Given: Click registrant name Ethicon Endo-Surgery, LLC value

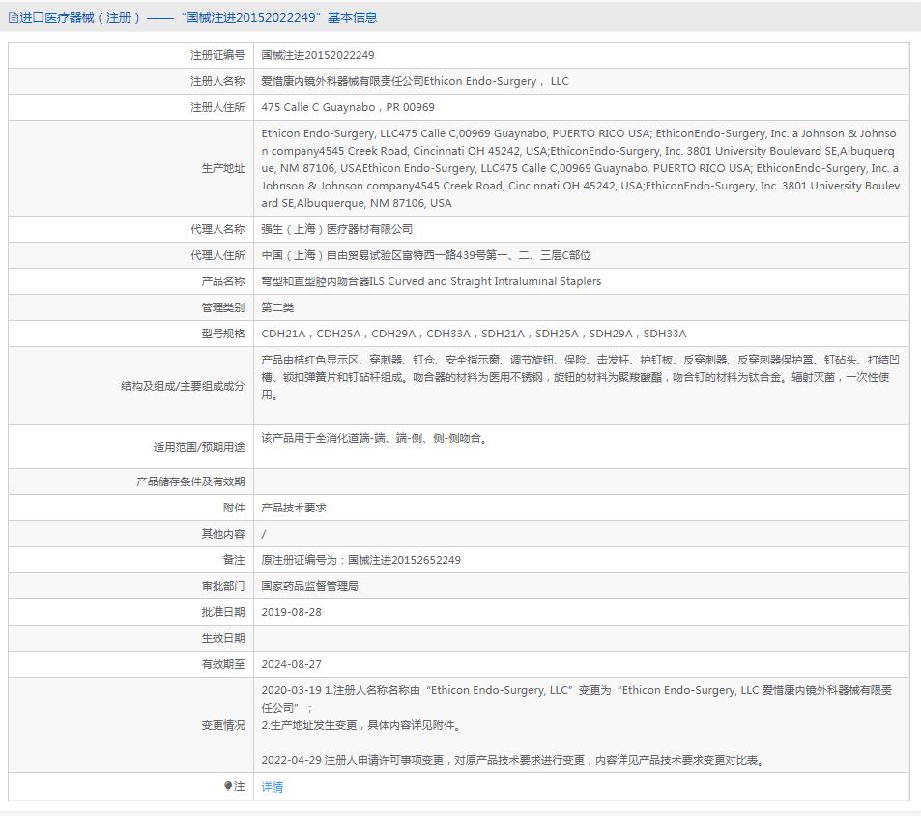Looking at the screenshot, I should 415,81.
